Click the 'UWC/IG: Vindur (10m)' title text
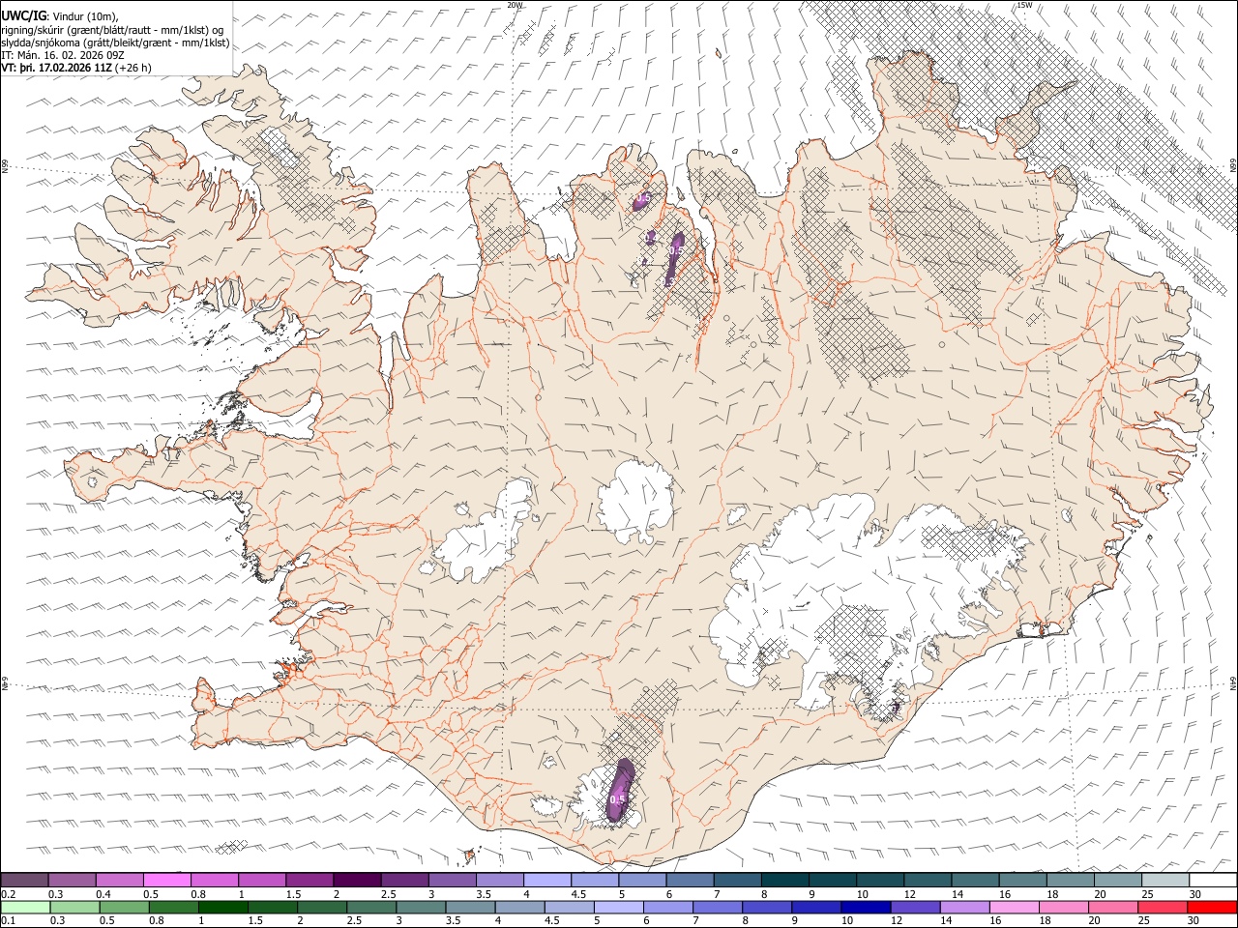The image size is (1238, 928). [x=60, y=16]
